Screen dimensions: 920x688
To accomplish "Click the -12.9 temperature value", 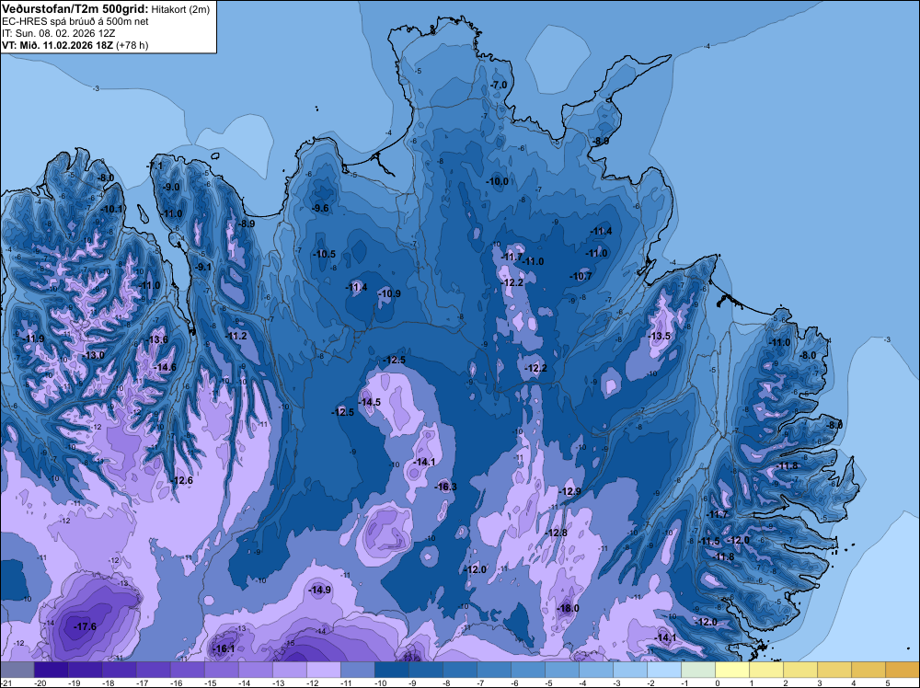I will click(569, 491).
